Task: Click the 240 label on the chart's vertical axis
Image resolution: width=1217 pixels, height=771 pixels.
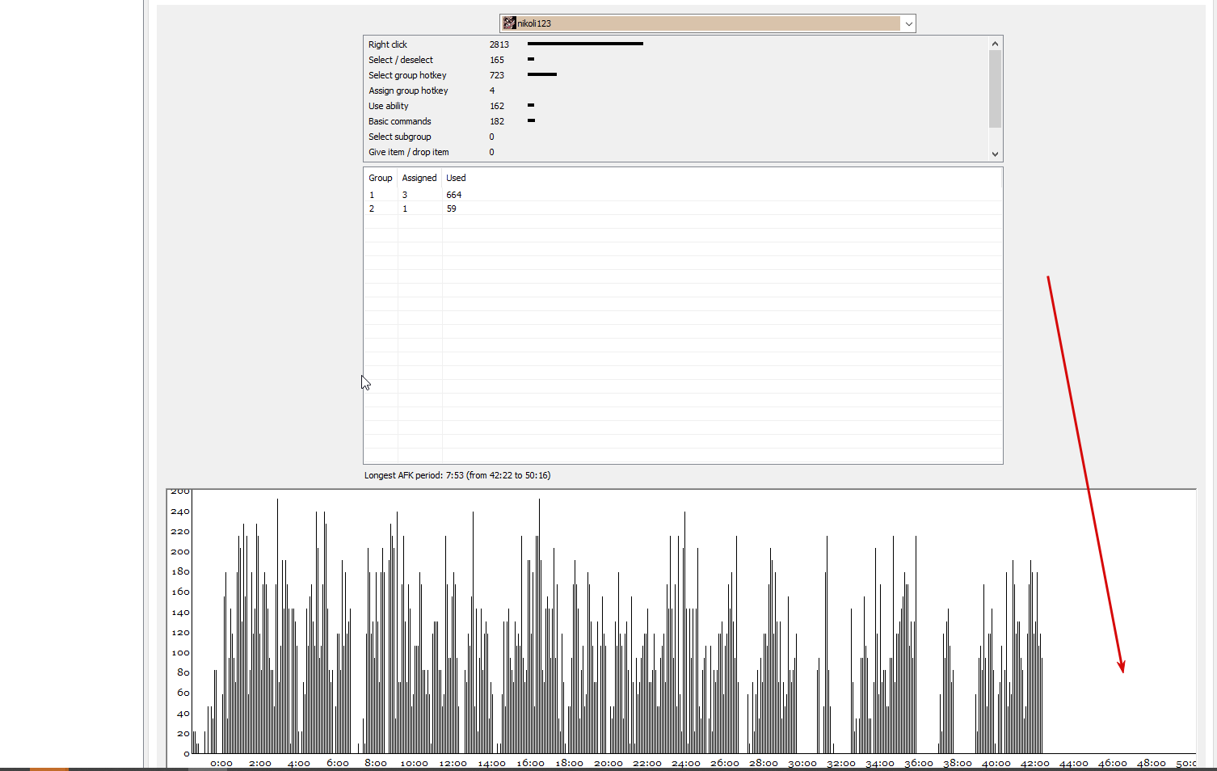Action: tap(180, 512)
